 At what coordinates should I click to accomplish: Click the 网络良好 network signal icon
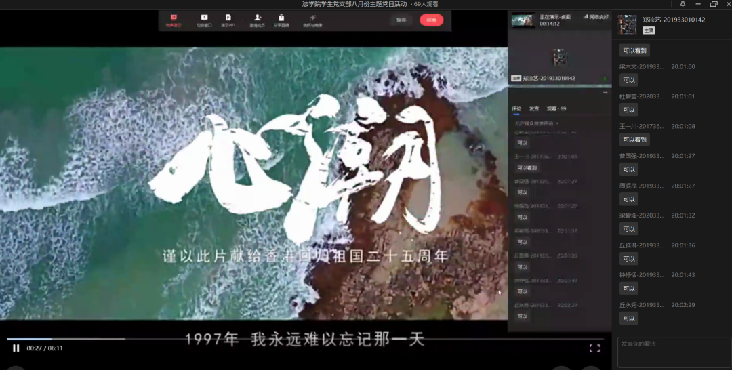586,17
